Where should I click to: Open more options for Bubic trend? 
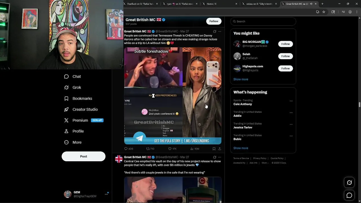(291, 136)
